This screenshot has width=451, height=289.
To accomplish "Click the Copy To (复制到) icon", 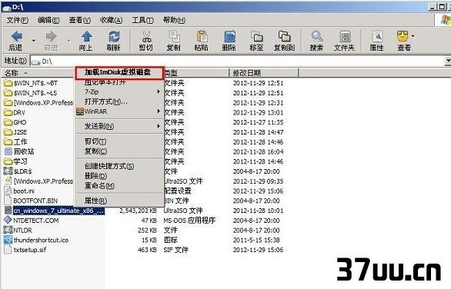I will pyautogui.click(x=284, y=36).
